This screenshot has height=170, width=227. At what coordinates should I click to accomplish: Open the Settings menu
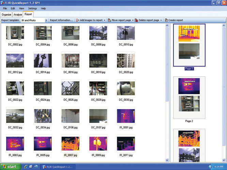(32, 8)
